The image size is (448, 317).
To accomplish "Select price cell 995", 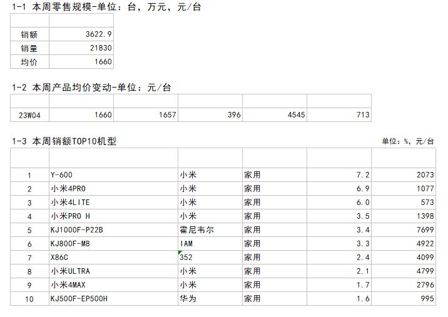I will click(404, 299).
